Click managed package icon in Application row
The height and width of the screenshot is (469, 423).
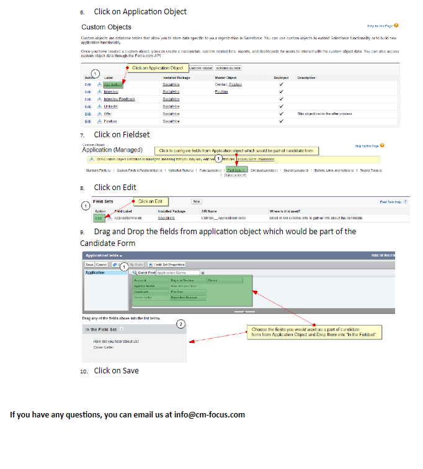click(99, 84)
